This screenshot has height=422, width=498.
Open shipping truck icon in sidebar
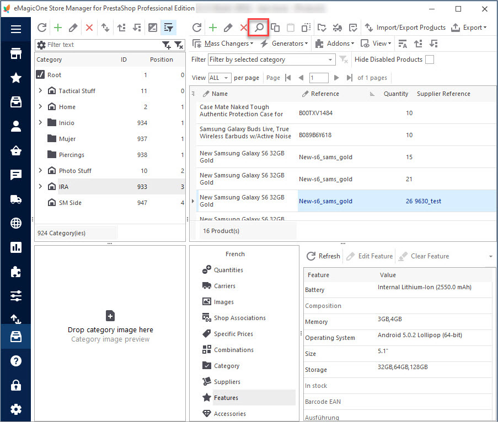16,199
